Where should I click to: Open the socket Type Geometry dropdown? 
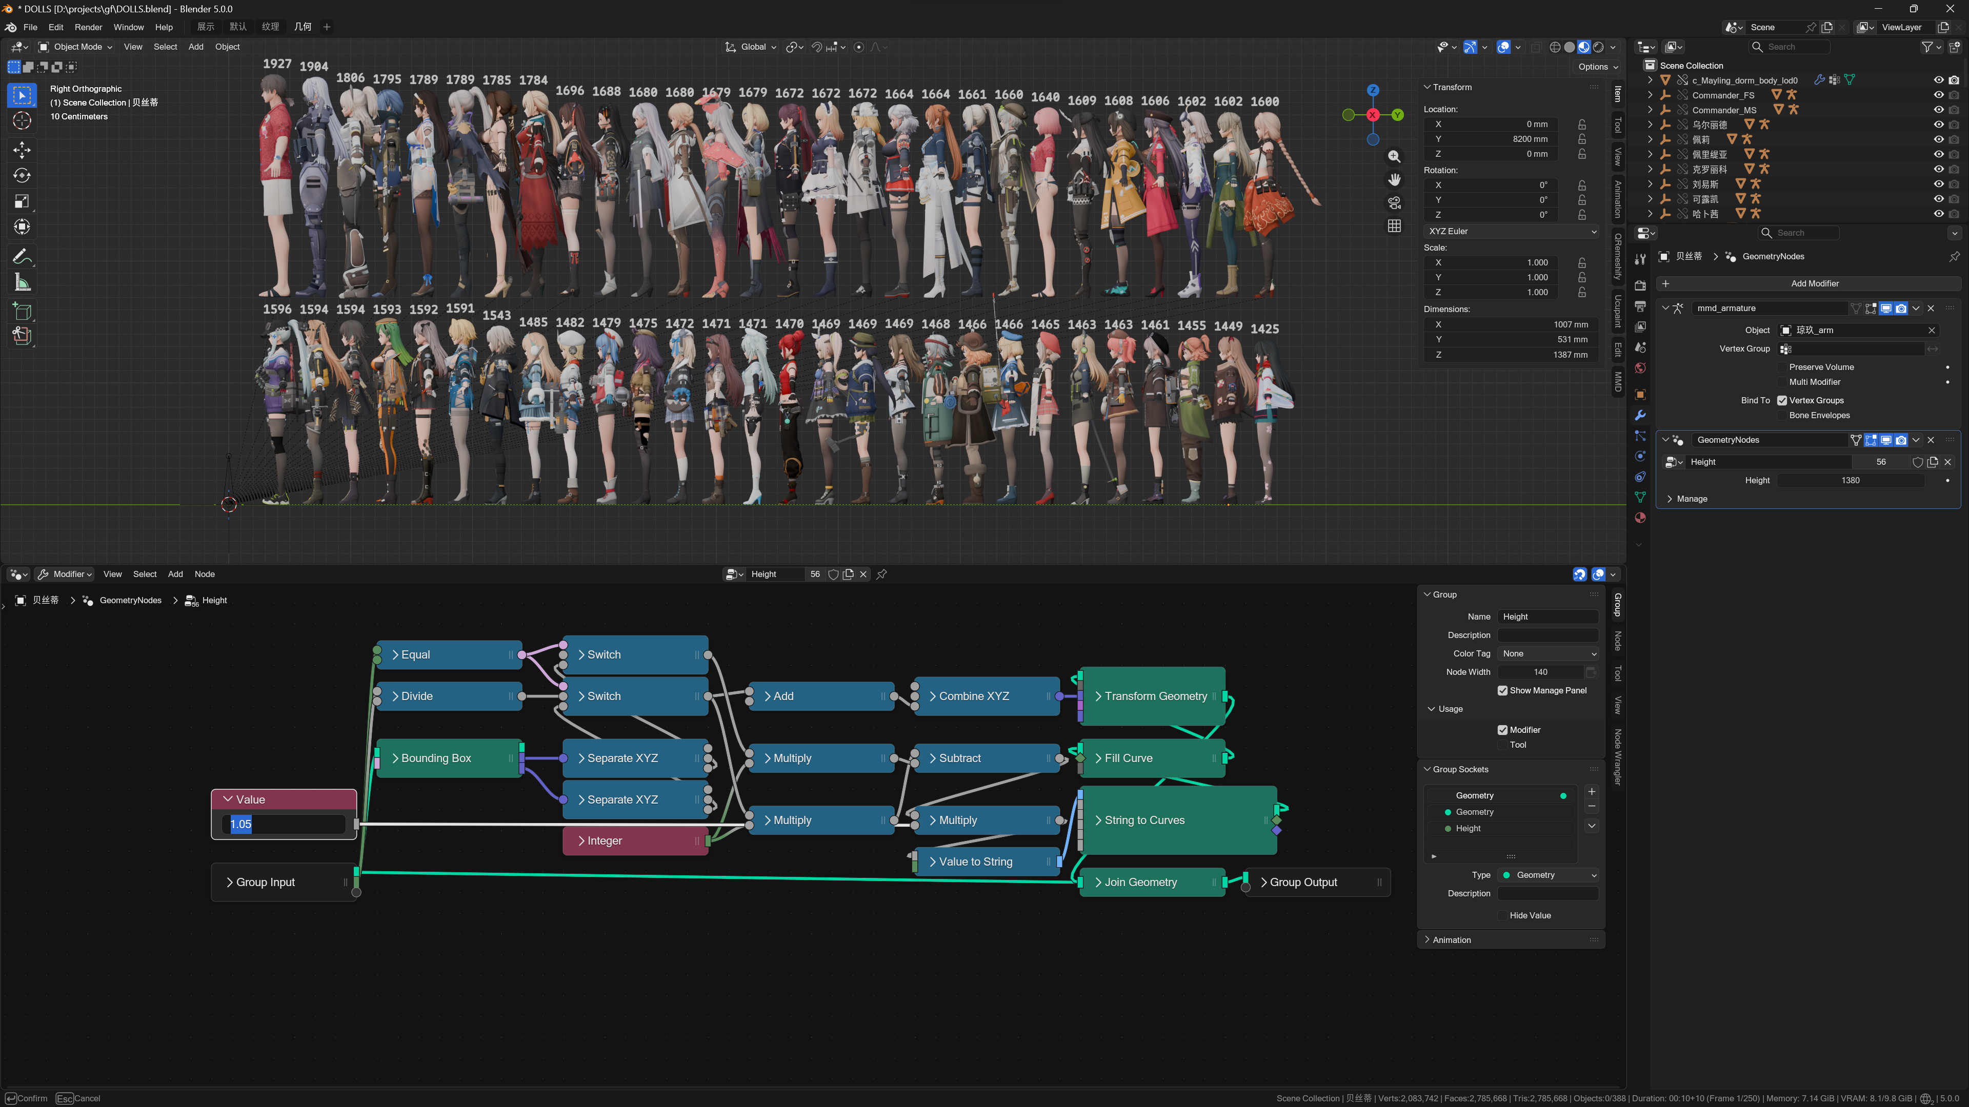pos(1548,875)
